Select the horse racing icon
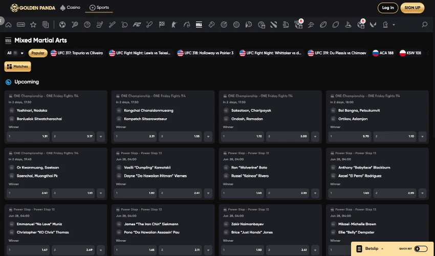The height and width of the screenshot is (256, 435). click(187, 25)
